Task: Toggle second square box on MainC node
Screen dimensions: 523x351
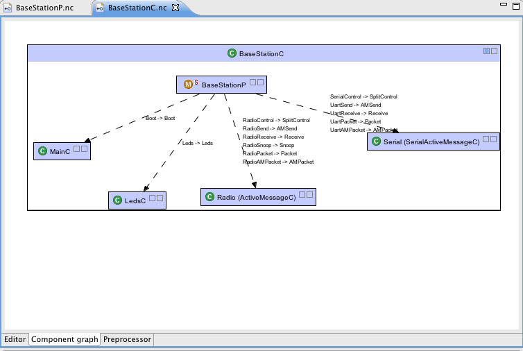Action: click(x=85, y=149)
